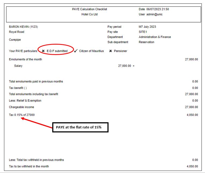Click the user value admin@unic
The image size is (205, 173).
[x=154, y=14]
